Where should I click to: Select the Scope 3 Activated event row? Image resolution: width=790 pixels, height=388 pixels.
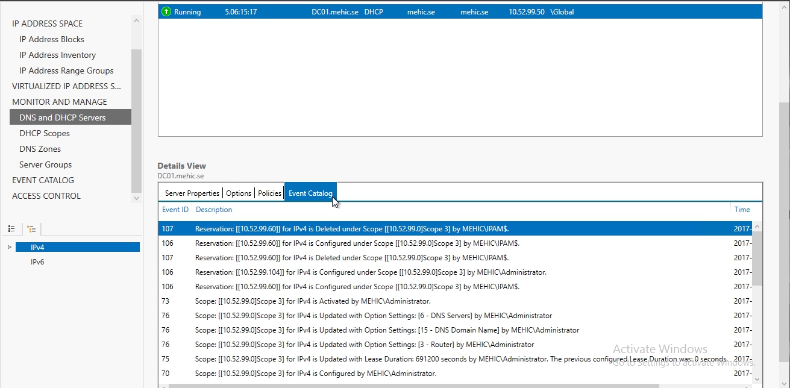pos(313,301)
